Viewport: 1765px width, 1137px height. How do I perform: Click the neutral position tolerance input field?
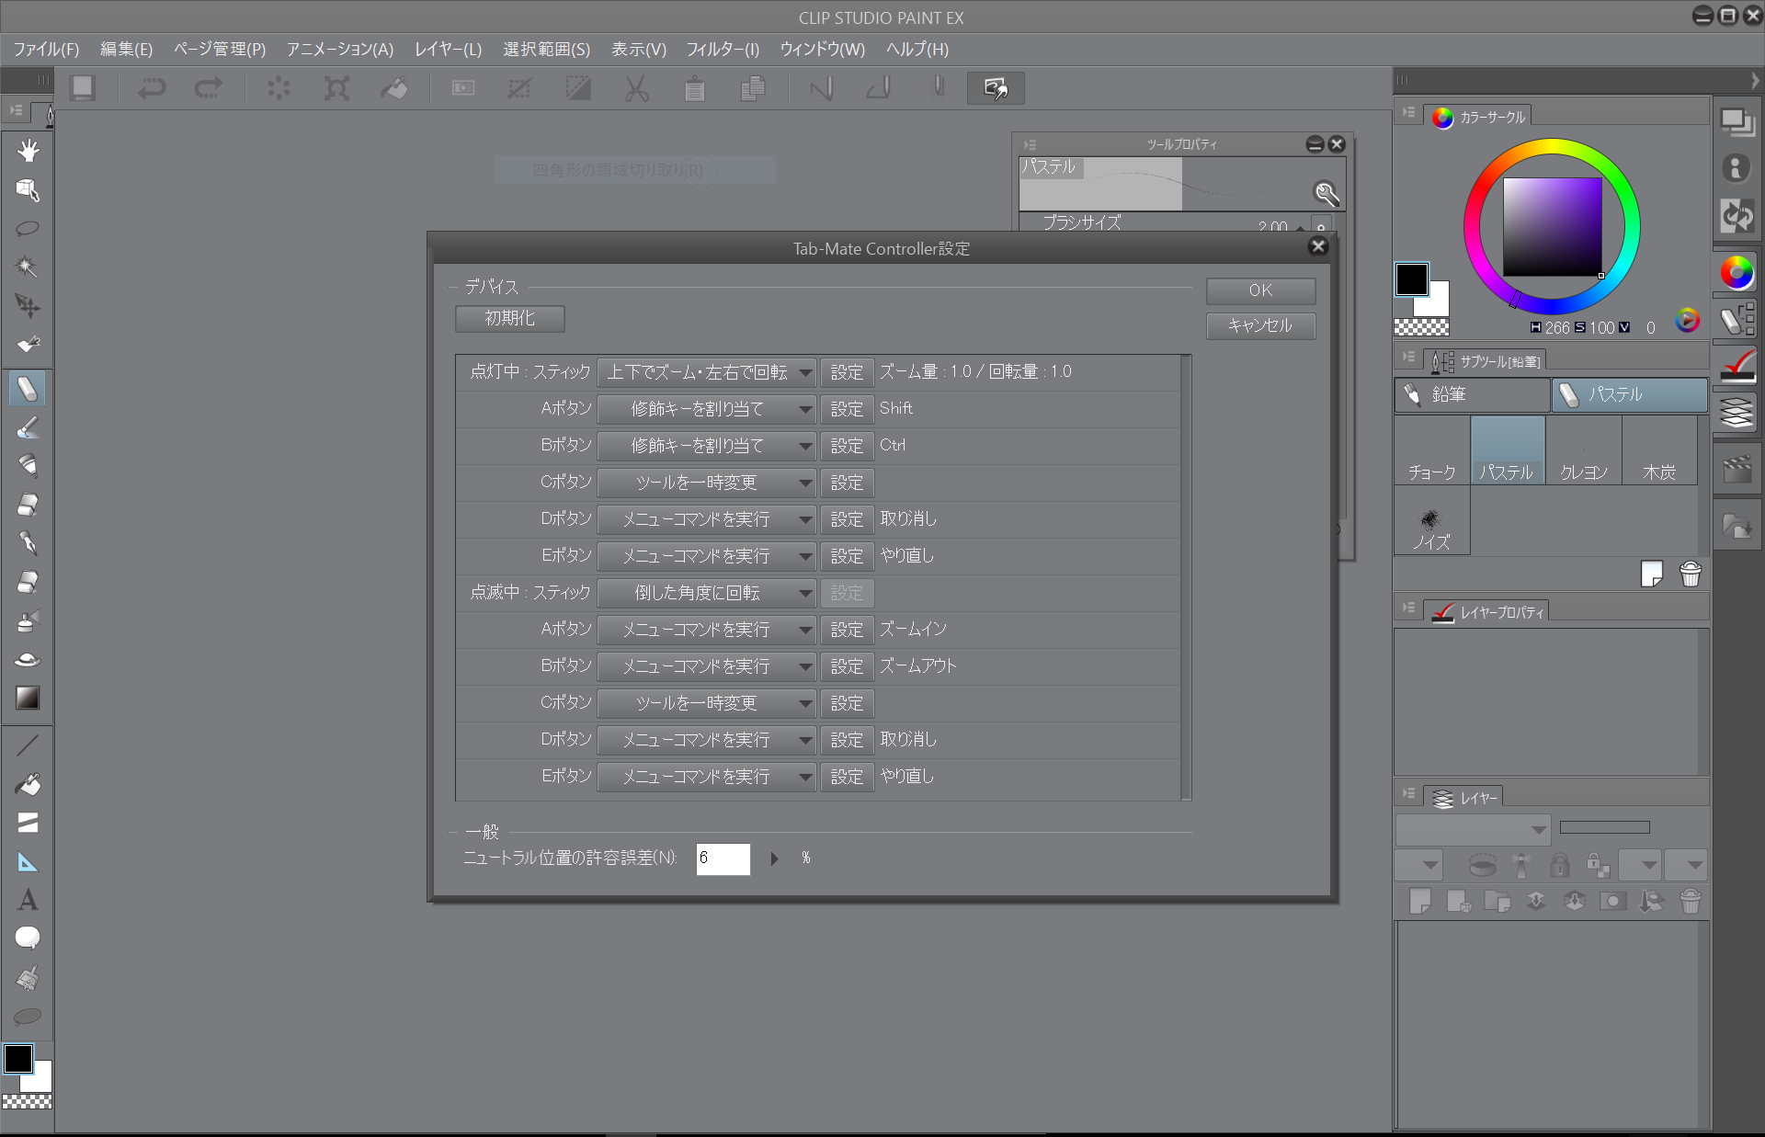point(723,858)
